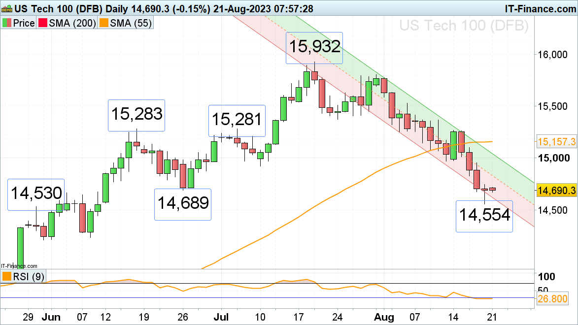The image size is (578, 325).
Task: Click the 15,932 peak price label
Action: click(x=315, y=47)
